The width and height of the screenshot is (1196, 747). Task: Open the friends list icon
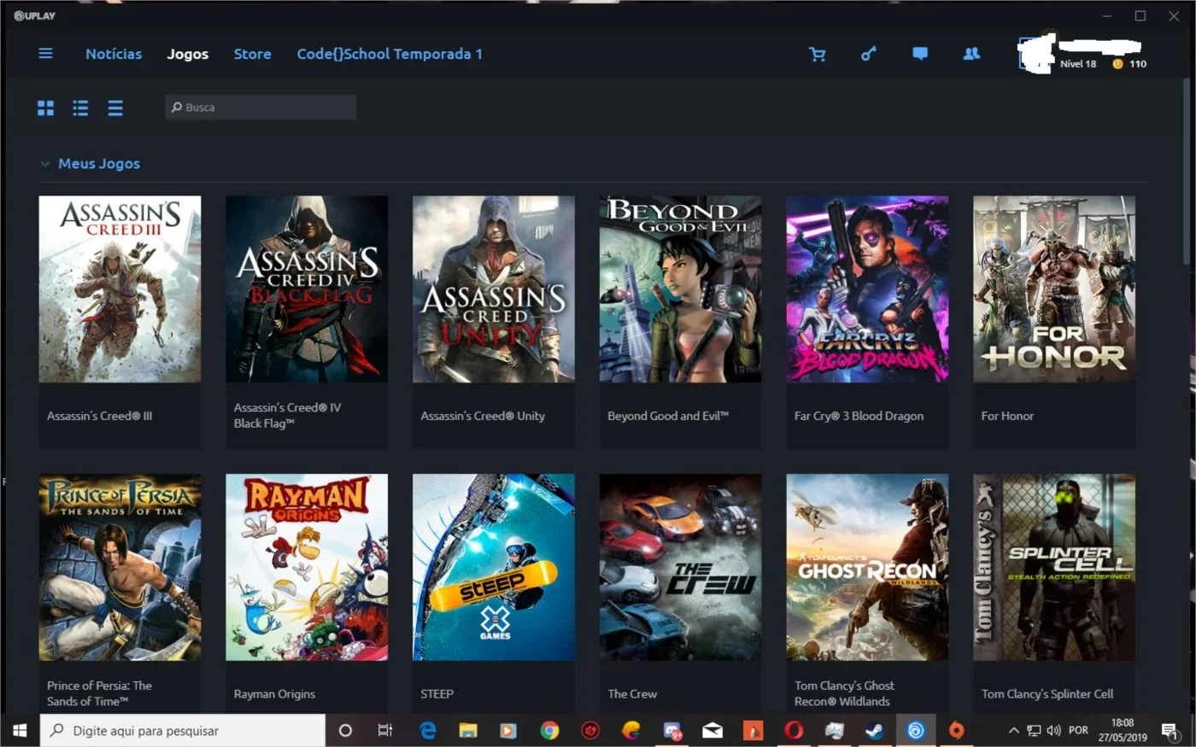[971, 54]
